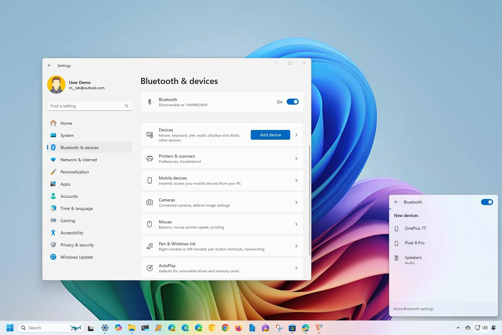This screenshot has height=335, width=502.
Task: Open Network & internet in the sidebar
Action: (78, 160)
